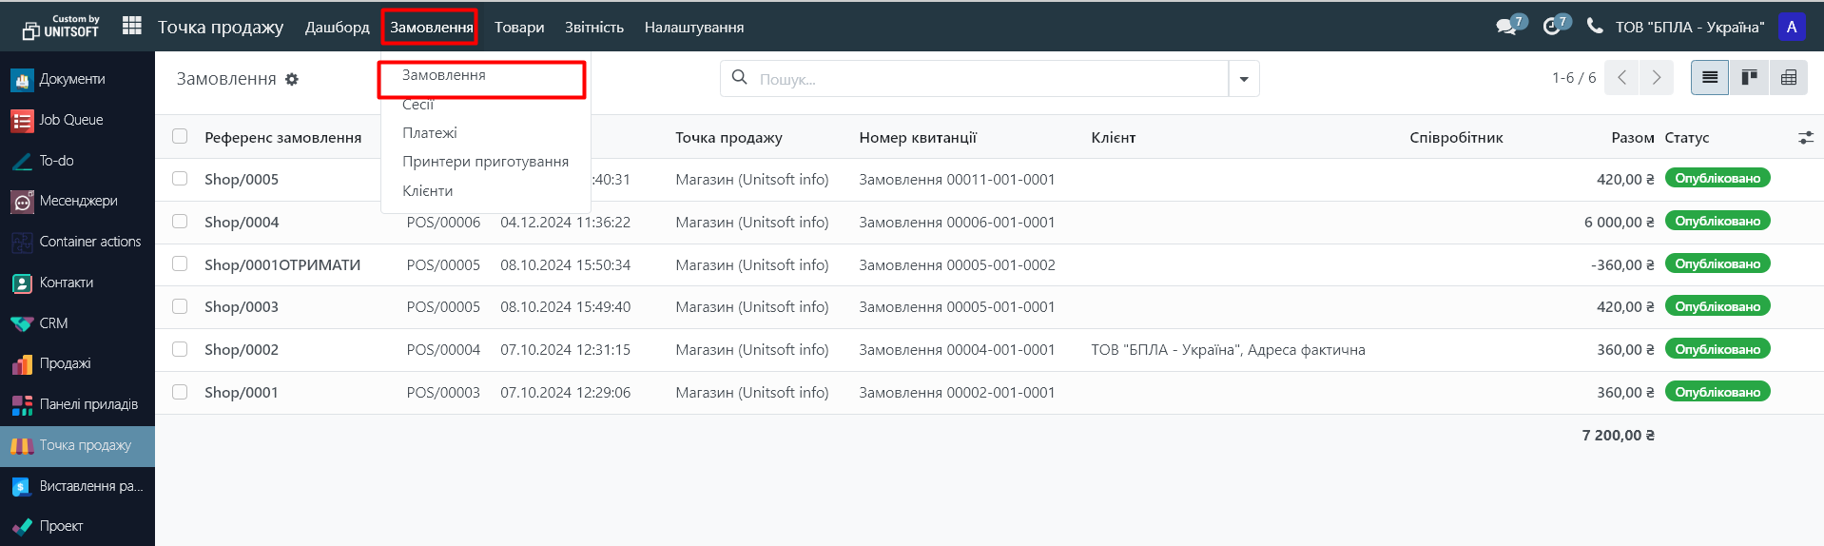Click the phone call icon

pyautogui.click(x=1595, y=27)
